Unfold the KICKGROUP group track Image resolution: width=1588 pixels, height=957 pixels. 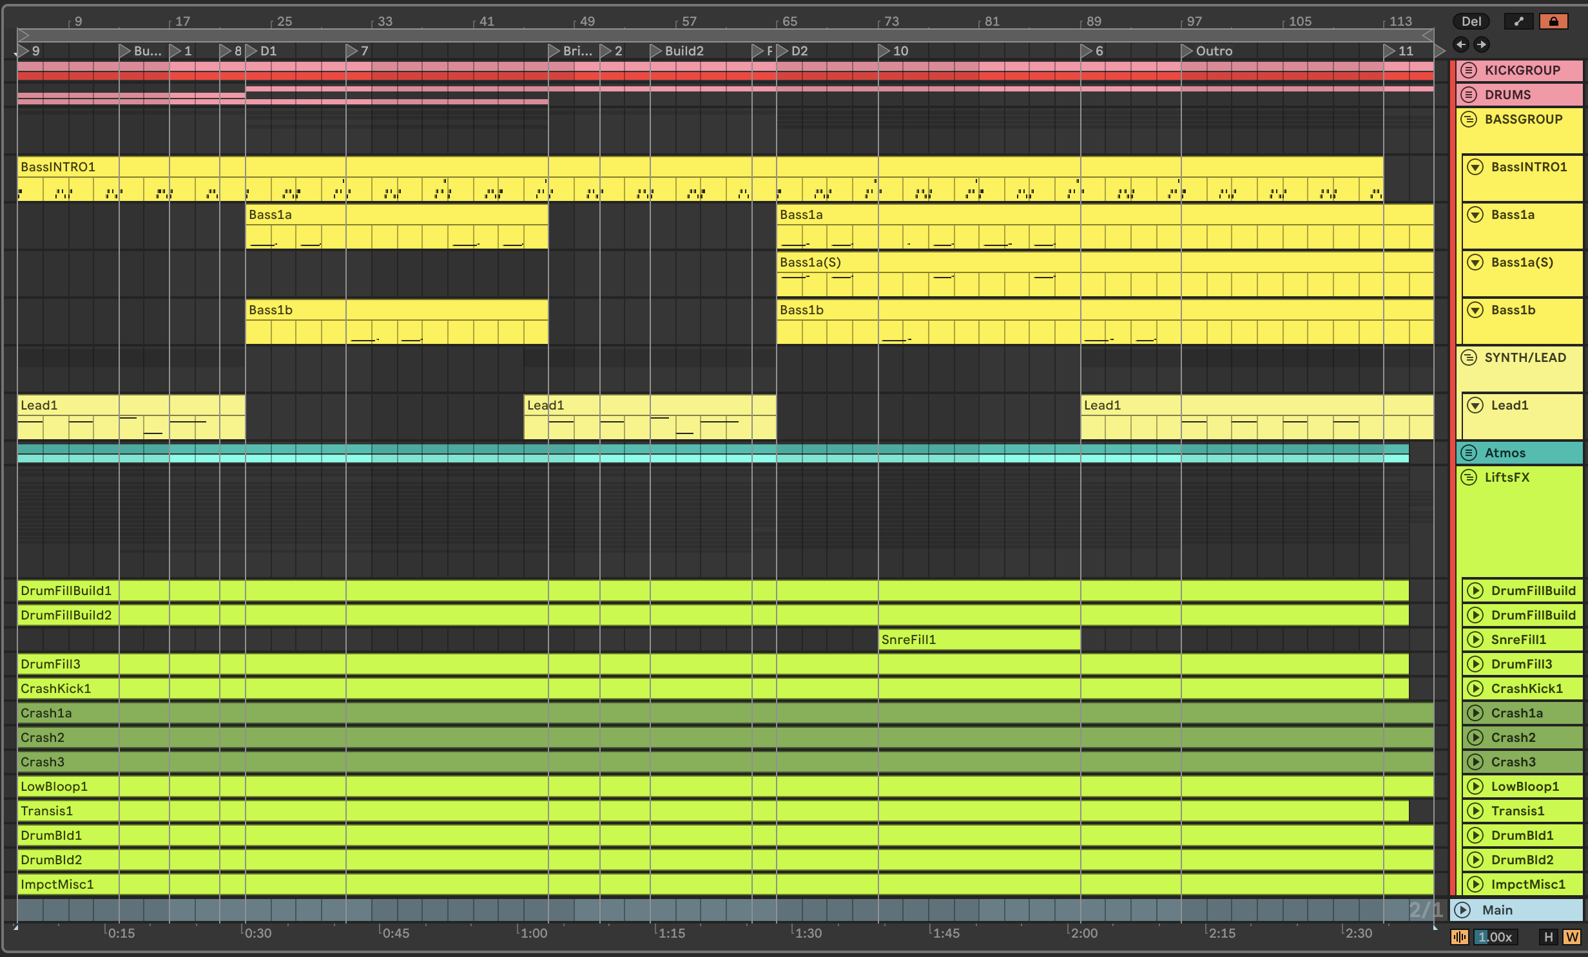coord(1469,70)
